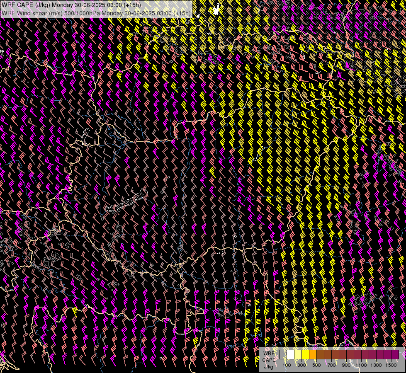Select the orange CAPE legend swatch
Image resolution: width=406 pixels, height=373 pixels.
point(313,354)
